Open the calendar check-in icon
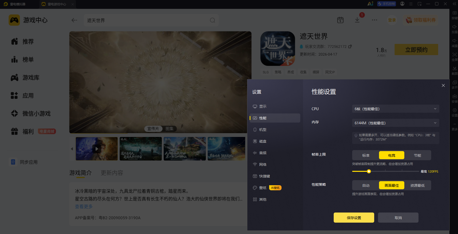 340,20
